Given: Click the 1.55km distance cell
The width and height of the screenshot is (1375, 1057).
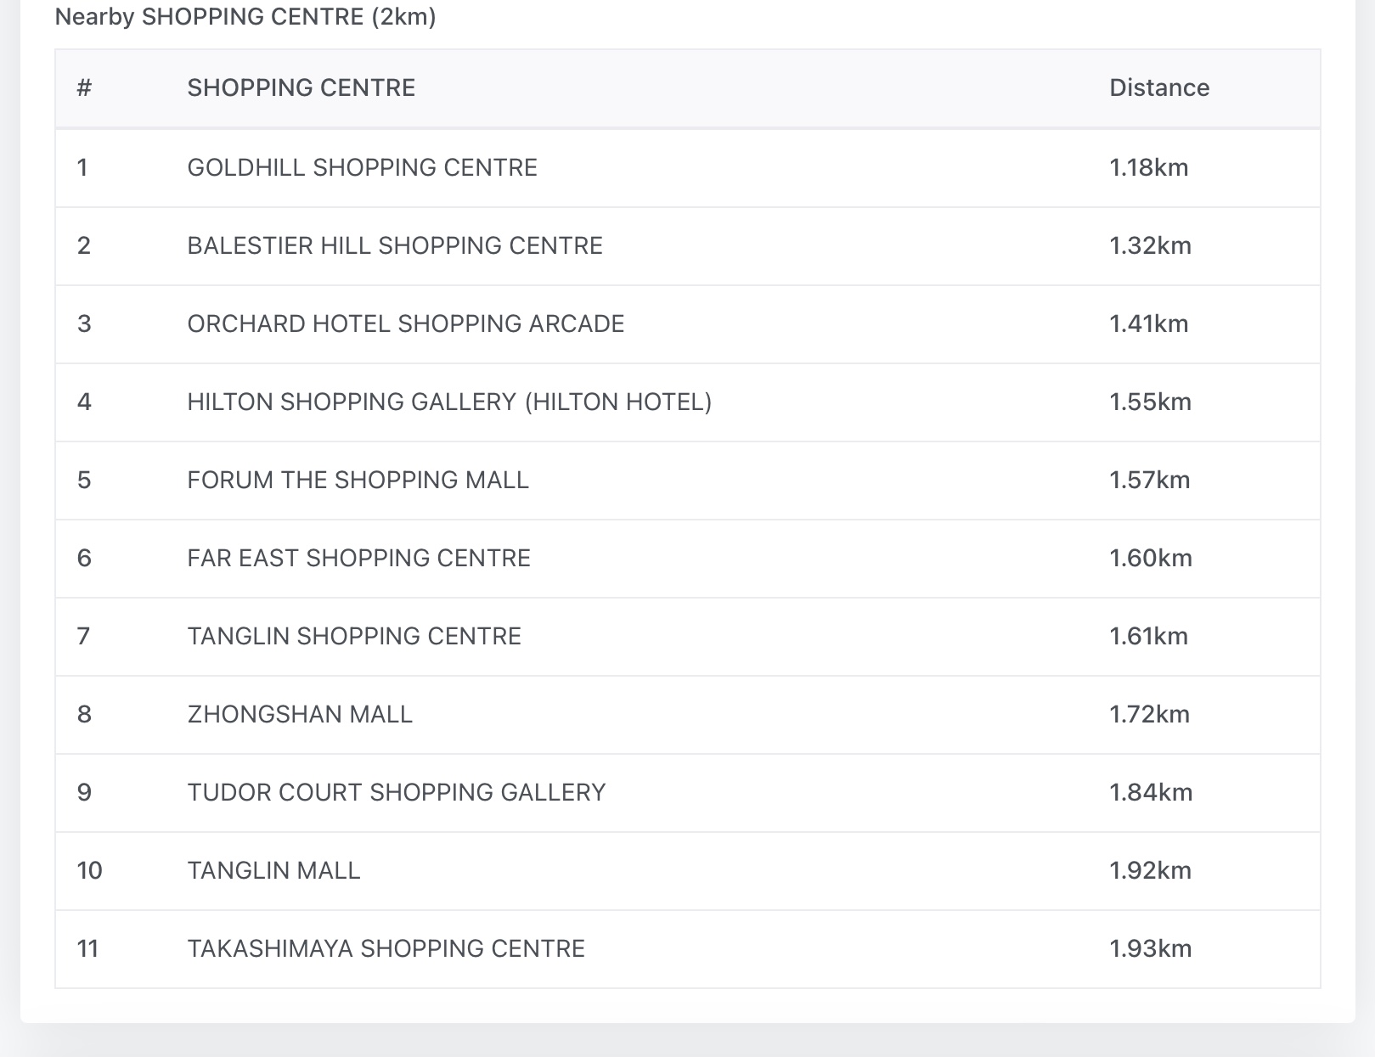Looking at the screenshot, I should tap(1150, 402).
